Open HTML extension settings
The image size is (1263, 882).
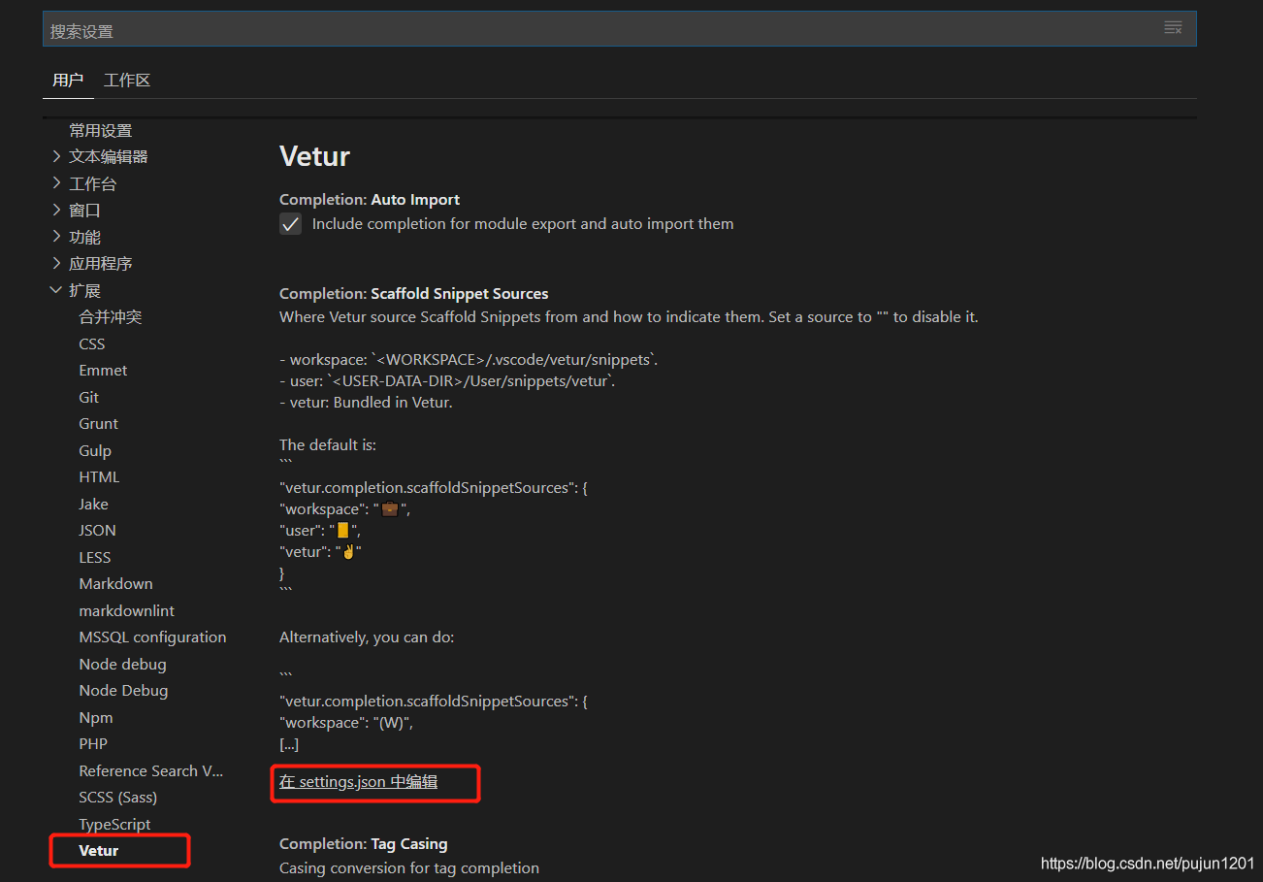(99, 477)
